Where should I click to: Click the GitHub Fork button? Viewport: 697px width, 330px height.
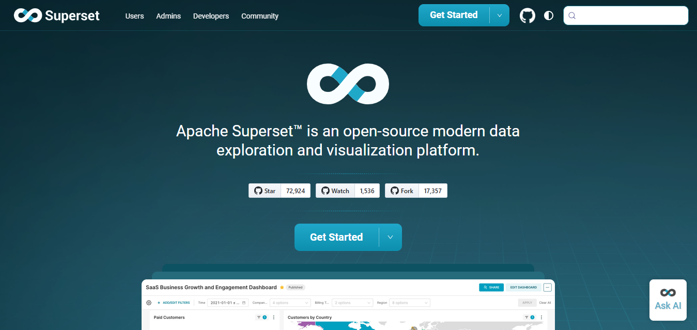click(x=401, y=191)
